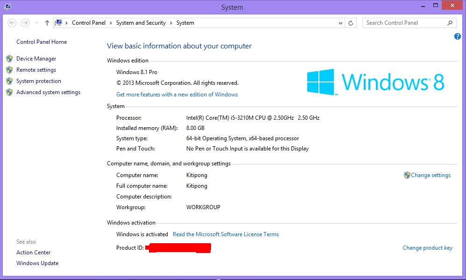Click the Back navigation arrow
Image resolution: width=466 pixels, height=280 pixels.
point(12,23)
